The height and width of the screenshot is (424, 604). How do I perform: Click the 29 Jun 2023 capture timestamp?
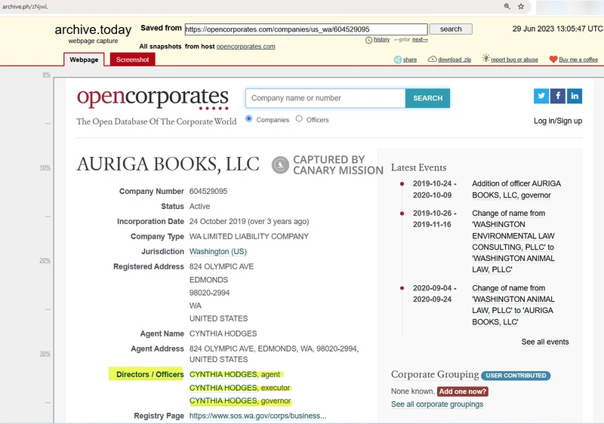pyautogui.click(x=557, y=29)
